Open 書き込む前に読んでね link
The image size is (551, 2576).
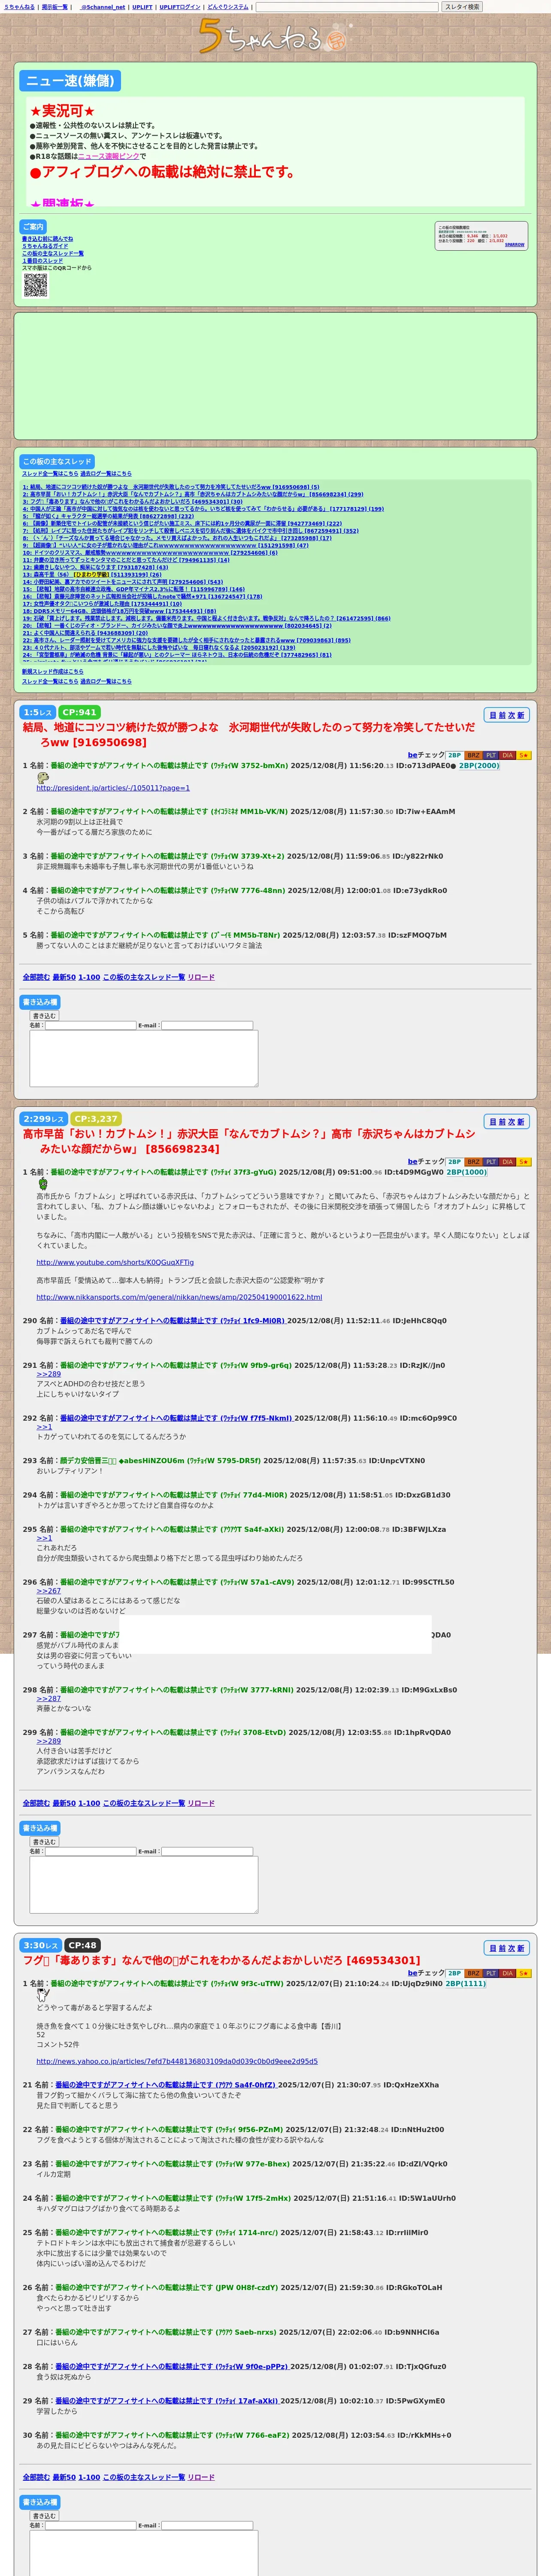47,239
